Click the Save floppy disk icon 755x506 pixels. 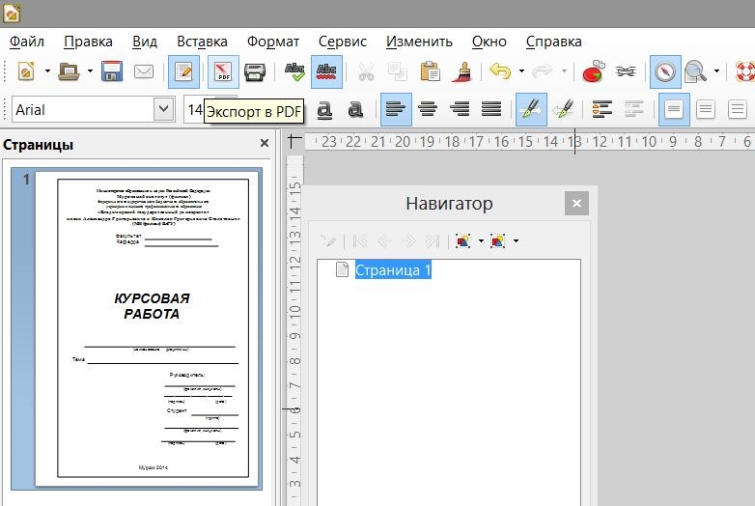pyautogui.click(x=112, y=71)
